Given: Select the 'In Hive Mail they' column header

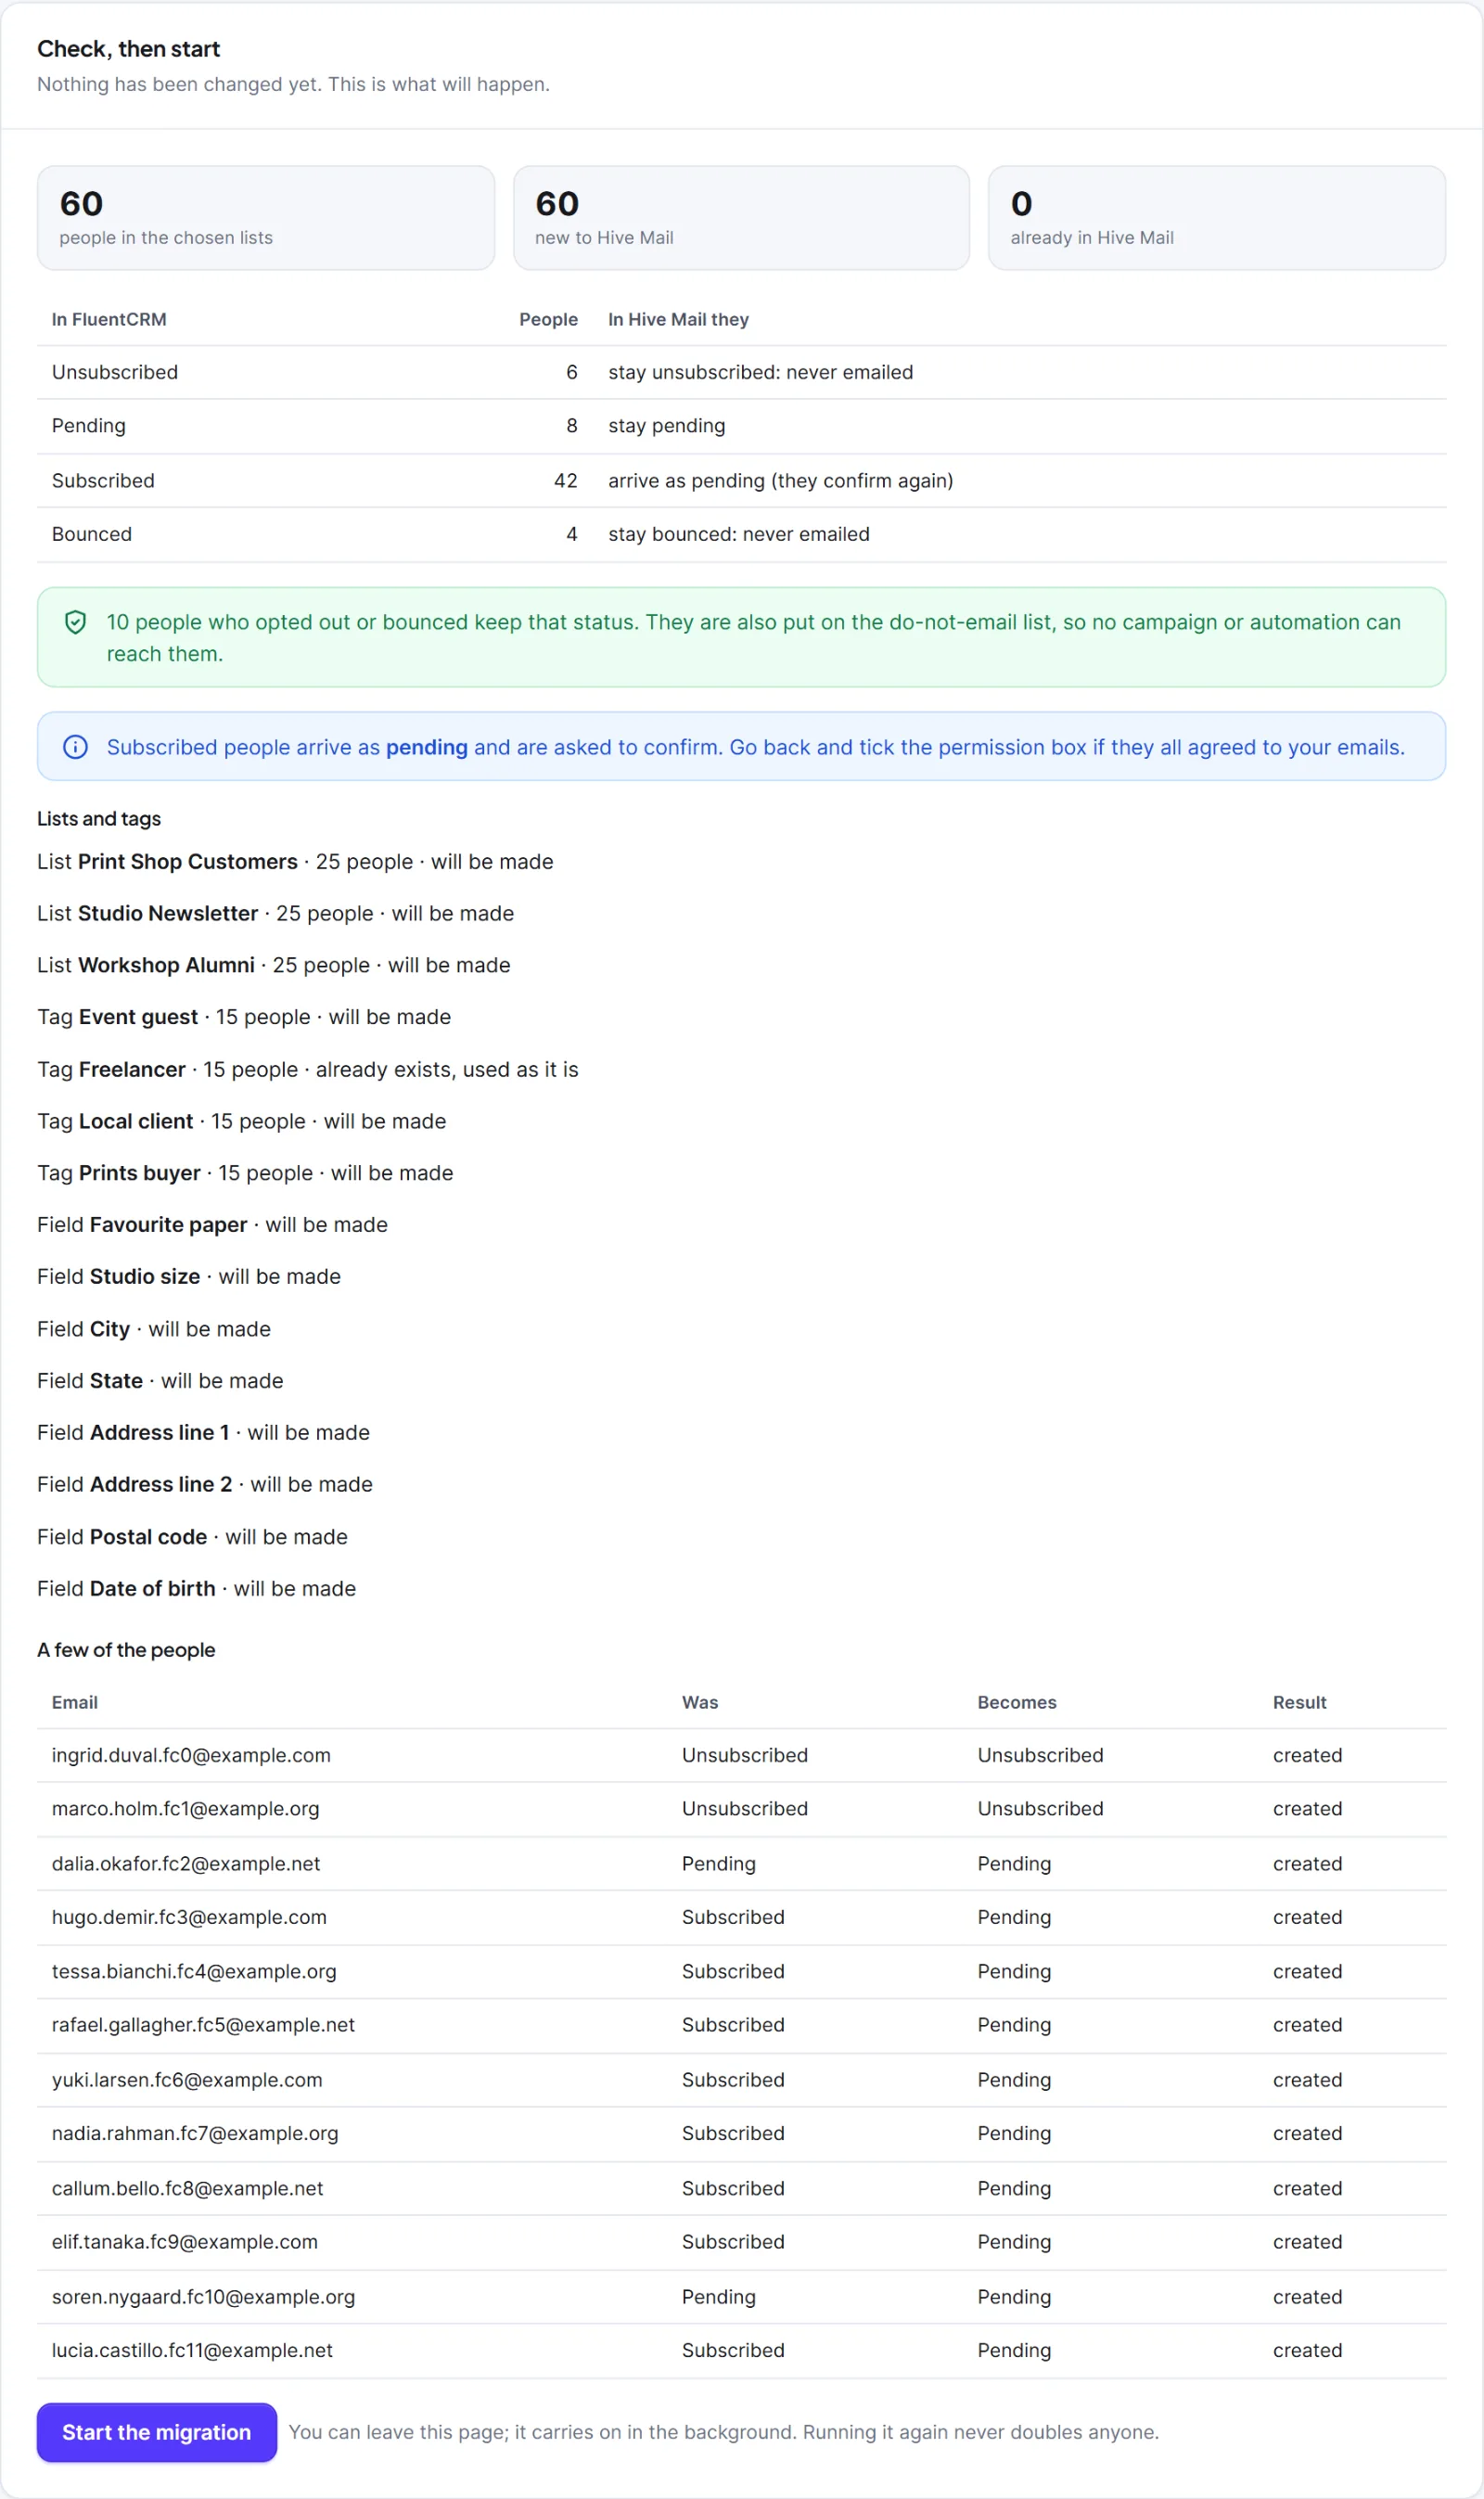Looking at the screenshot, I should click(x=678, y=320).
